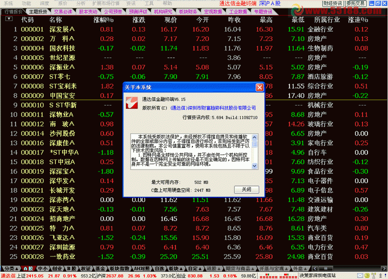Expand the 外盘 bottom tab menu

click(x=299, y=268)
